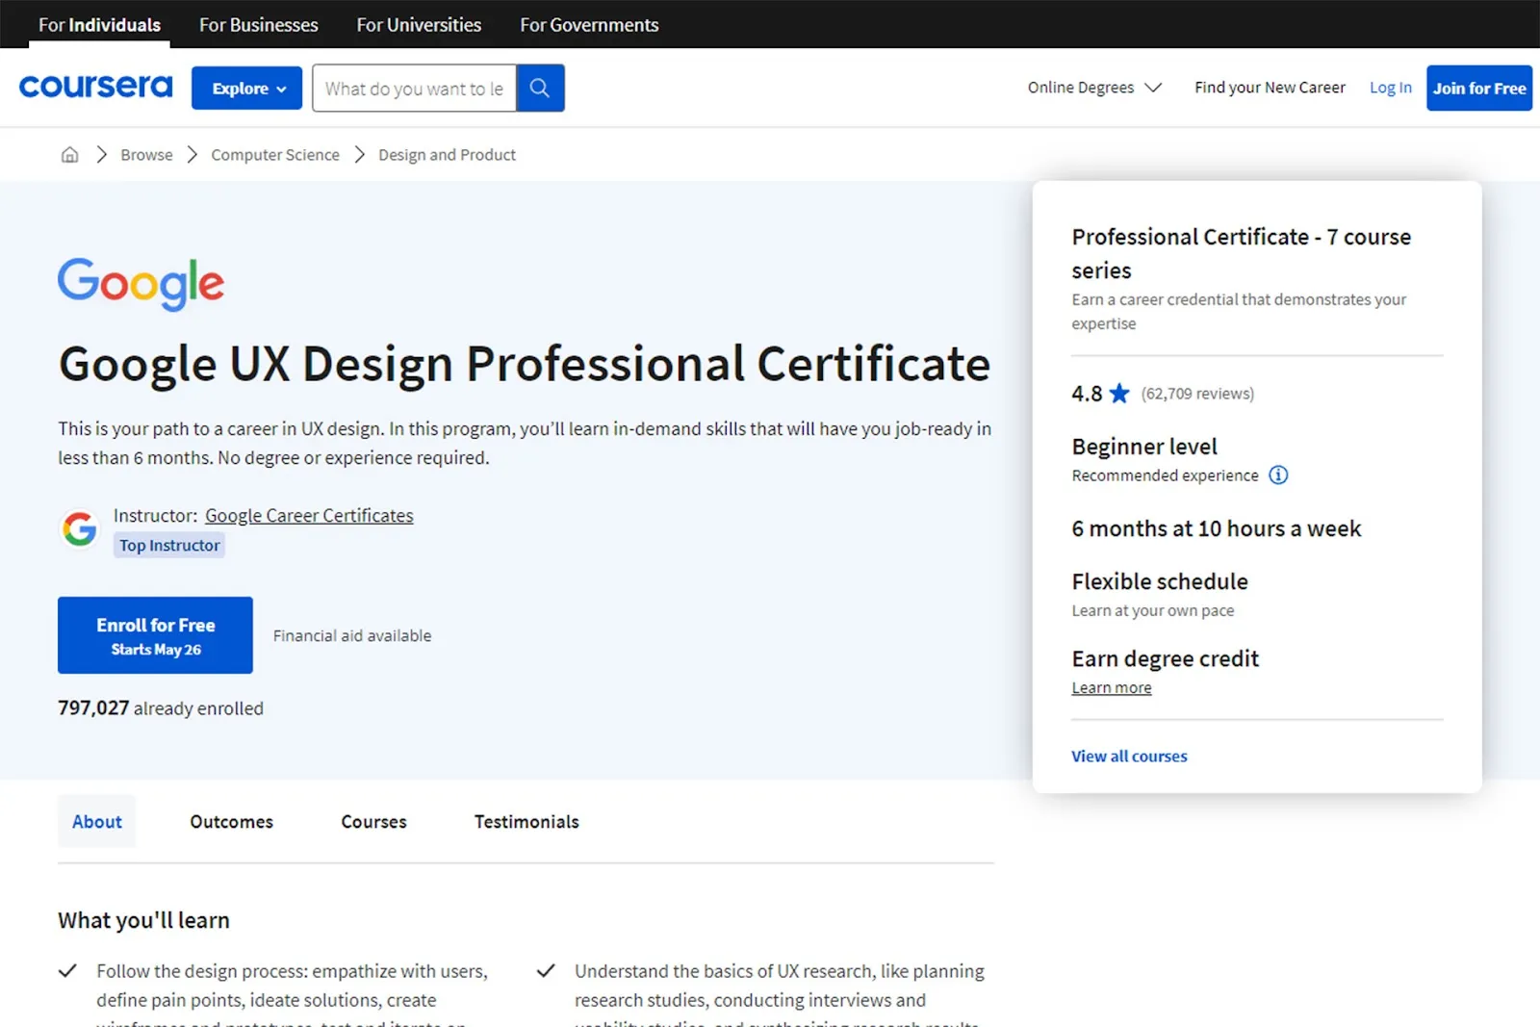This screenshot has width=1540, height=1027.
Task: Click the 62,709 reviews text
Action: coord(1197,393)
